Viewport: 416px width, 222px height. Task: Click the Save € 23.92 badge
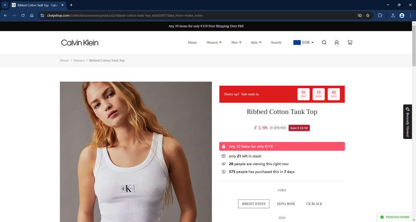[299, 128]
